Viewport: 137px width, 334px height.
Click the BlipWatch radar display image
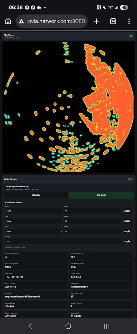[x=68, y=107]
